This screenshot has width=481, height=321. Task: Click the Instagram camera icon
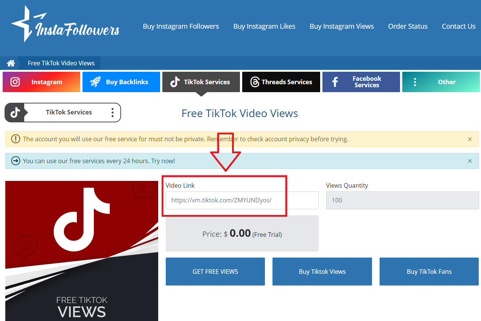(x=15, y=82)
